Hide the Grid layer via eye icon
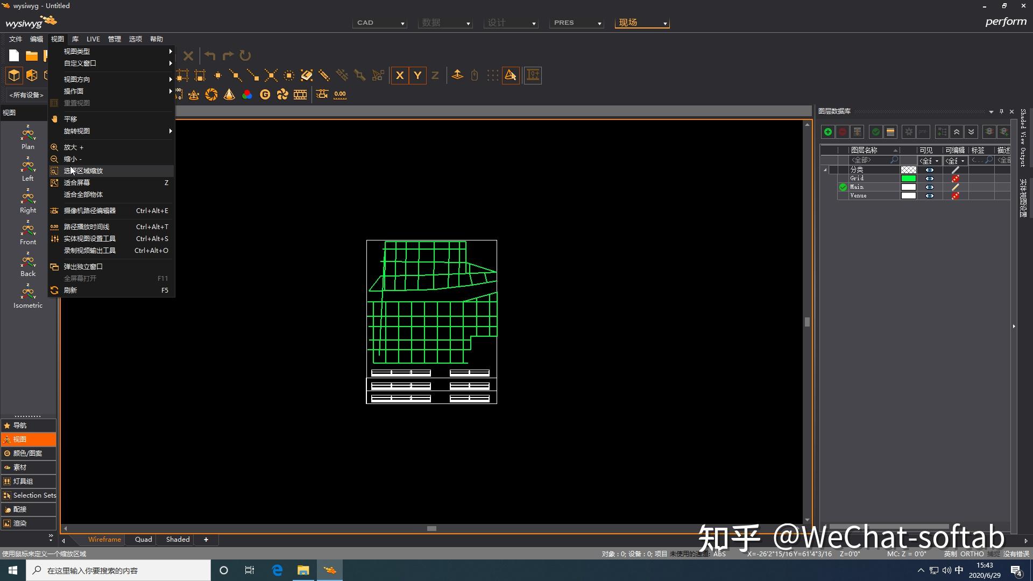Image resolution: width=1033 pixels, height=581 pixels. point(929,179)
